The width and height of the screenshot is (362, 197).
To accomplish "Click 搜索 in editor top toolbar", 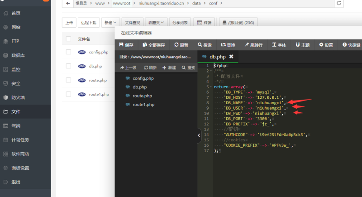I will point(205,45).
